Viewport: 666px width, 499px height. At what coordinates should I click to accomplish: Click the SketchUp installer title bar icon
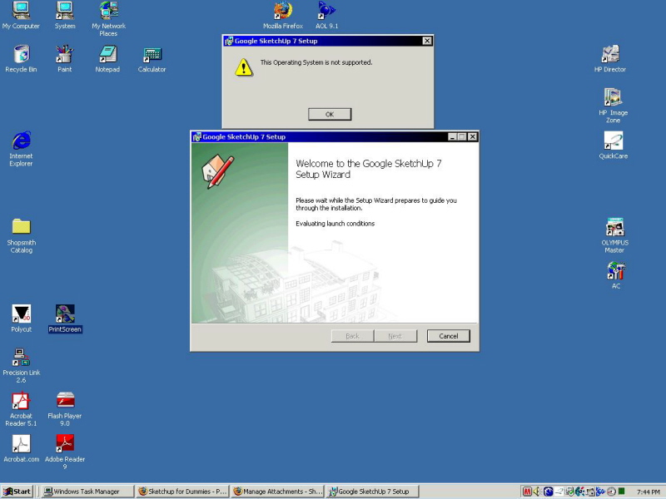pyautogui.click(x=196, y=136)
